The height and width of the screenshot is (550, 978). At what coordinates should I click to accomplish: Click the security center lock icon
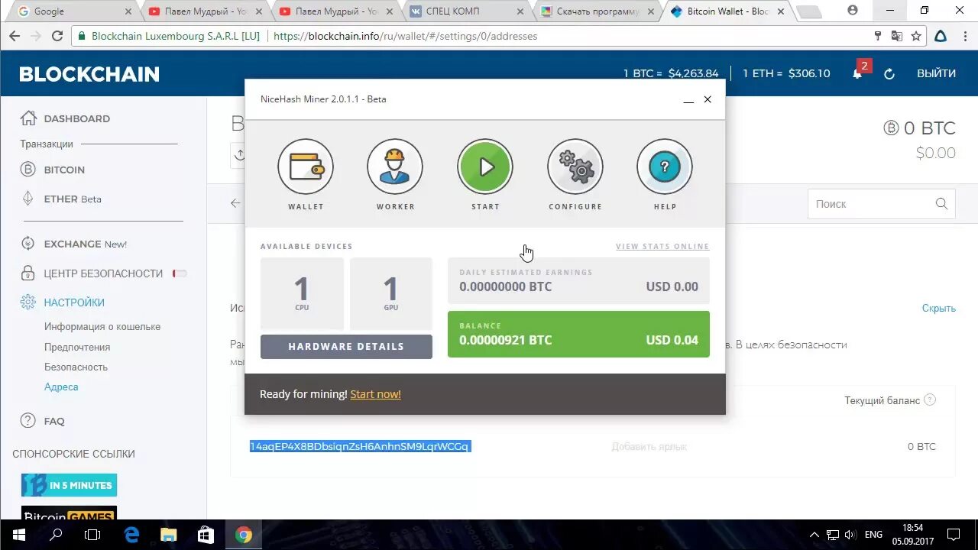tap(28, 273)
